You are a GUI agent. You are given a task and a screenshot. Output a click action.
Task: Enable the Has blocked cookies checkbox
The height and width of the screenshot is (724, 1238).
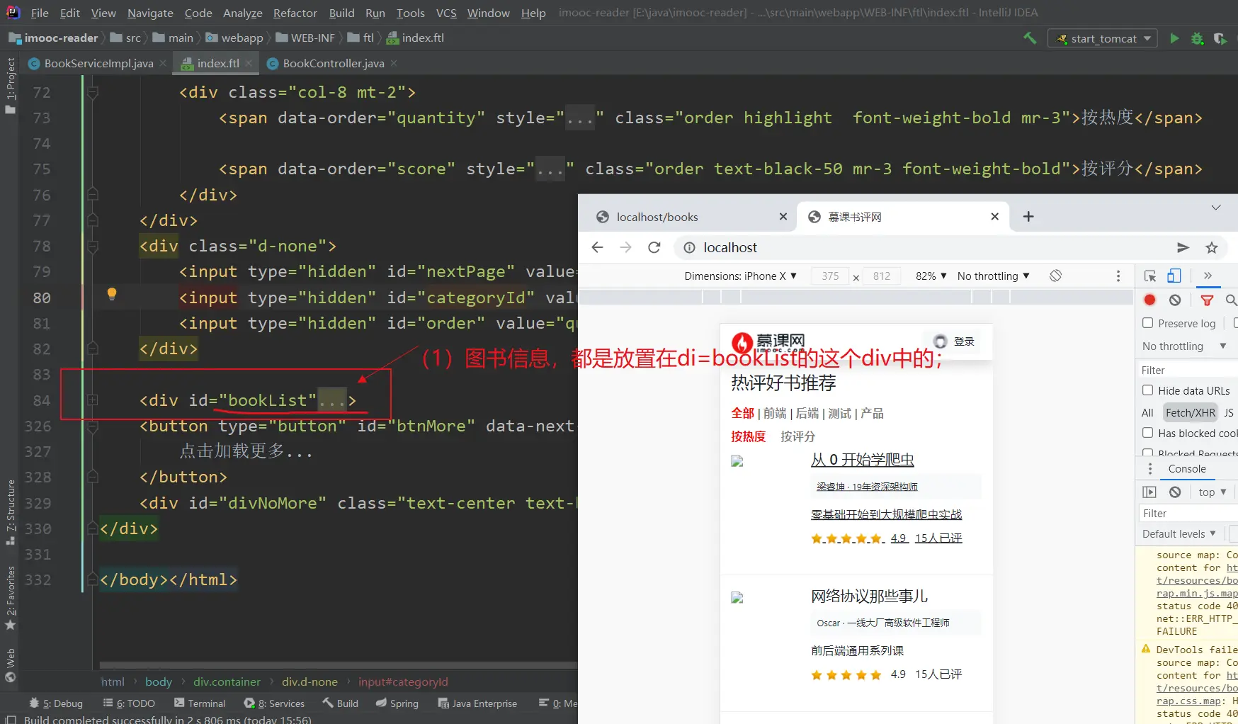[x=1147, y=433]
